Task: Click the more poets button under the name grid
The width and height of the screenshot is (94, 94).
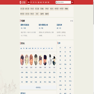Action: pos(38,87)
